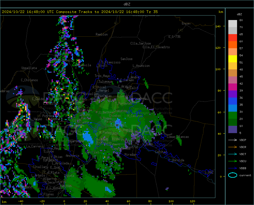Select the light blue 30 dBZ swatch
The width and height of the screenshot is (254, 205).
pyautogui.click(x=233, y=108)
